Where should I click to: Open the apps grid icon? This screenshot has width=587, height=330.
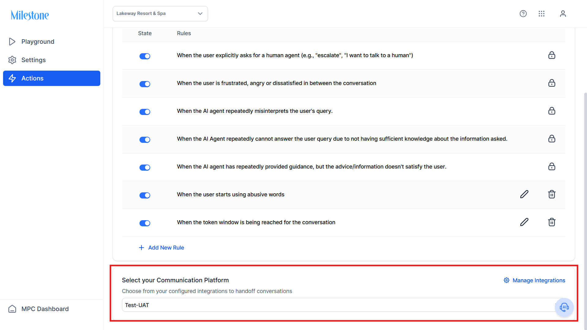click(541, 13)
